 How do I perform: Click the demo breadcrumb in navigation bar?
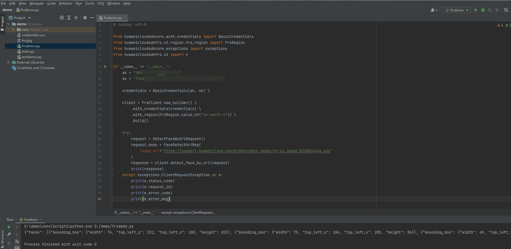[7, 10]
